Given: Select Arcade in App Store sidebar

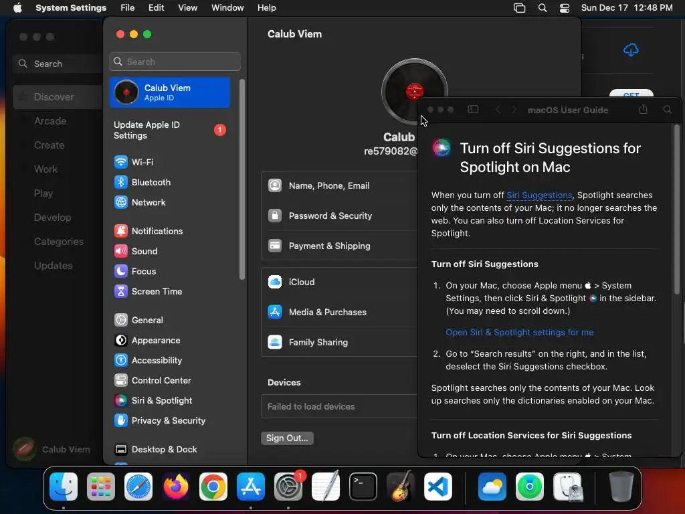Looking at the screenshot, I should click(50, 121).
